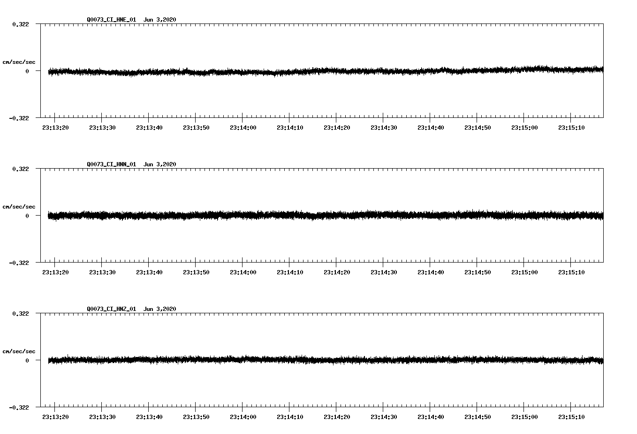
Task: Click the HNE waveform trace near 23:14:20
Action: click(x=336, y=70)
